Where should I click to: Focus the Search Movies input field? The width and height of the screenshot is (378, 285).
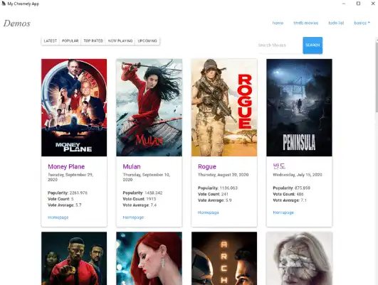(x=279, y=45)
